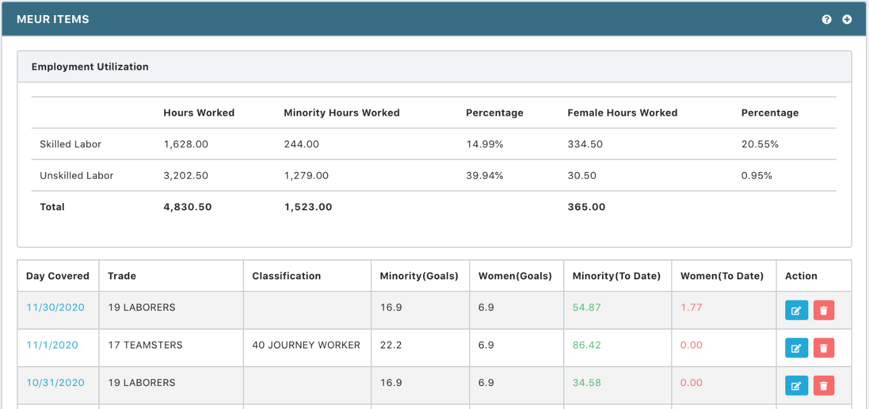This screenshot has height=409, width=869.
Task: Add a new MEUR item with plus icon
Action: (x=847, y=19)
